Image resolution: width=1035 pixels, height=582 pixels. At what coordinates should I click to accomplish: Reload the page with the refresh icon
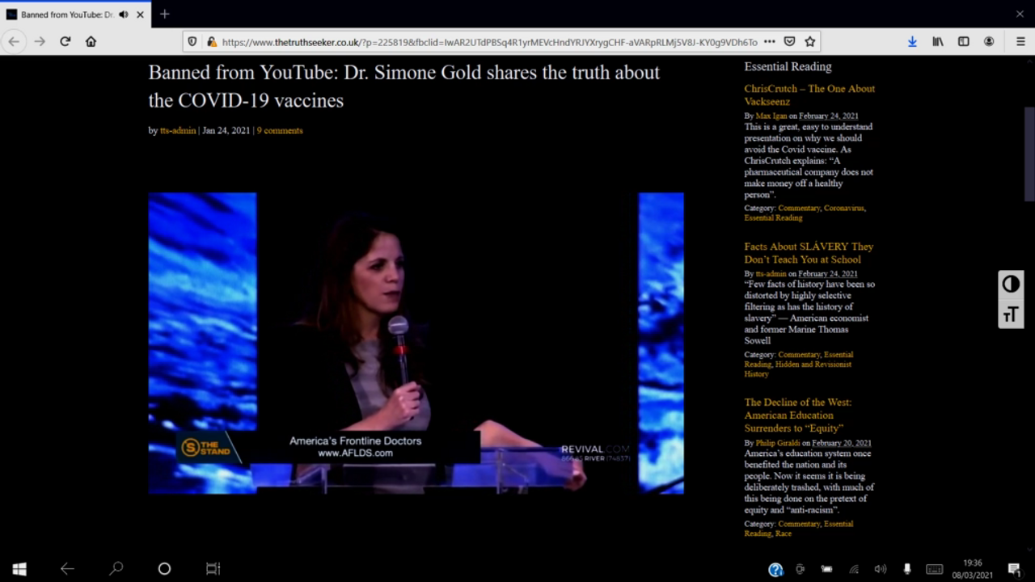65,41
